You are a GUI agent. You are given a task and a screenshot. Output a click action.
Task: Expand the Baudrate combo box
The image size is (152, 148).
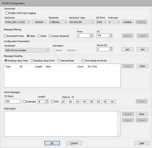[x=58, y=22]
